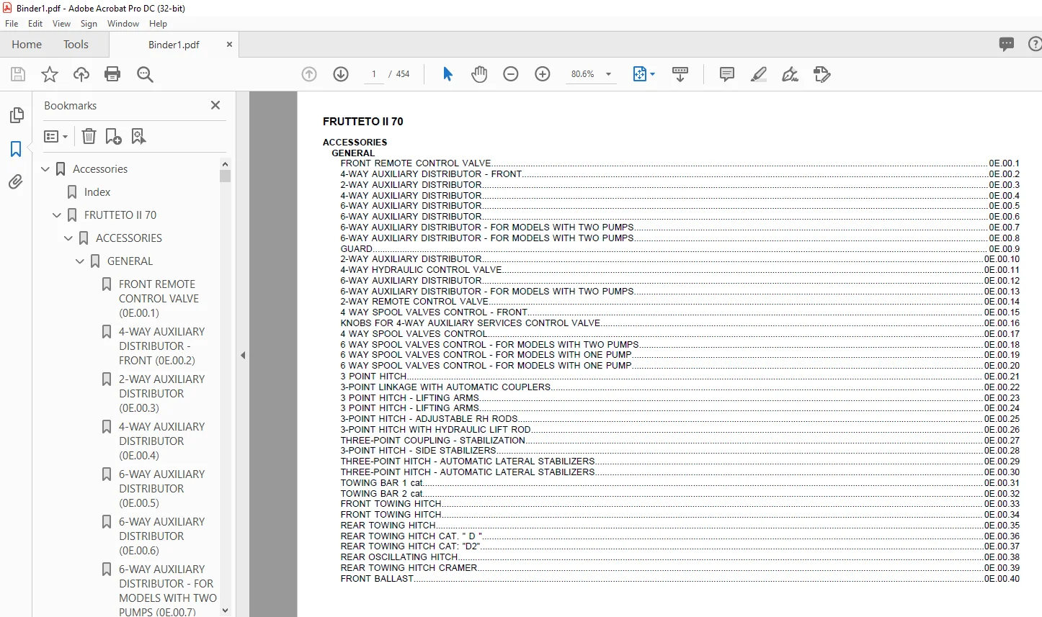Open the View menu

tap(61, 24)
